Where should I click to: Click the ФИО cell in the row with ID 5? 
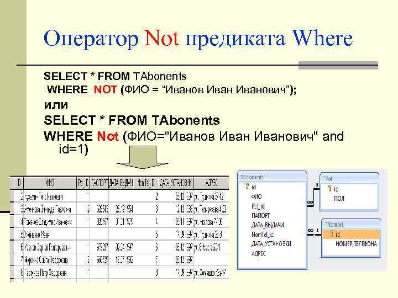pyautogui.click(x=50, y=234)
